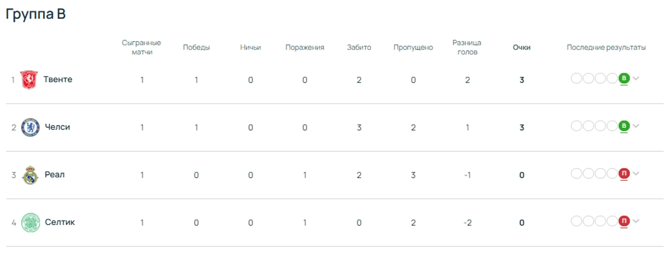Open the Челси team link

58,127
